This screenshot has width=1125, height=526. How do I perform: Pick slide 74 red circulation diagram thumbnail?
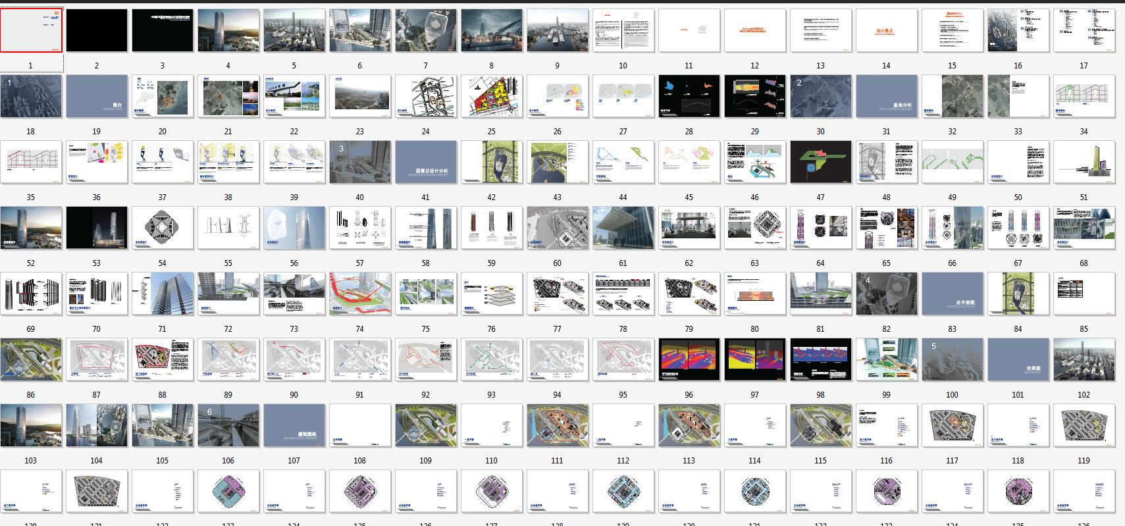(360, 294)
